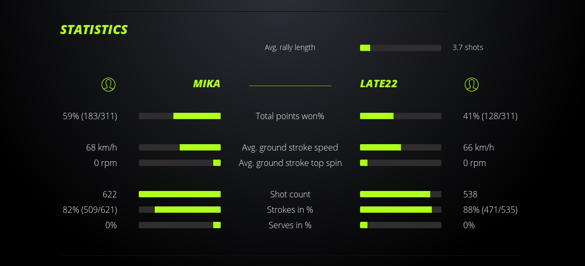
Task: Click MIKA's player avatar icon
Action: click(x=108, y=84)
